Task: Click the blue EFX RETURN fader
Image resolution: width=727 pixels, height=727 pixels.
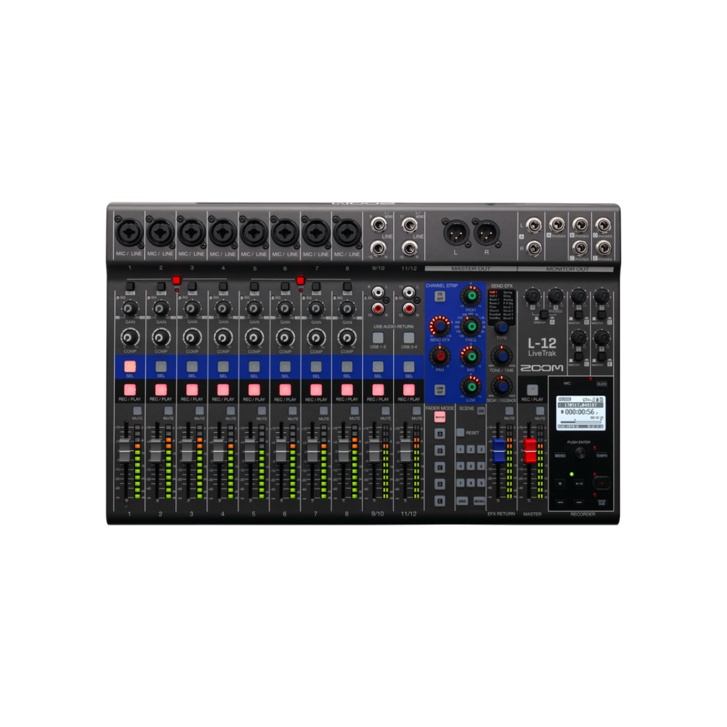Action: point(498,450)
